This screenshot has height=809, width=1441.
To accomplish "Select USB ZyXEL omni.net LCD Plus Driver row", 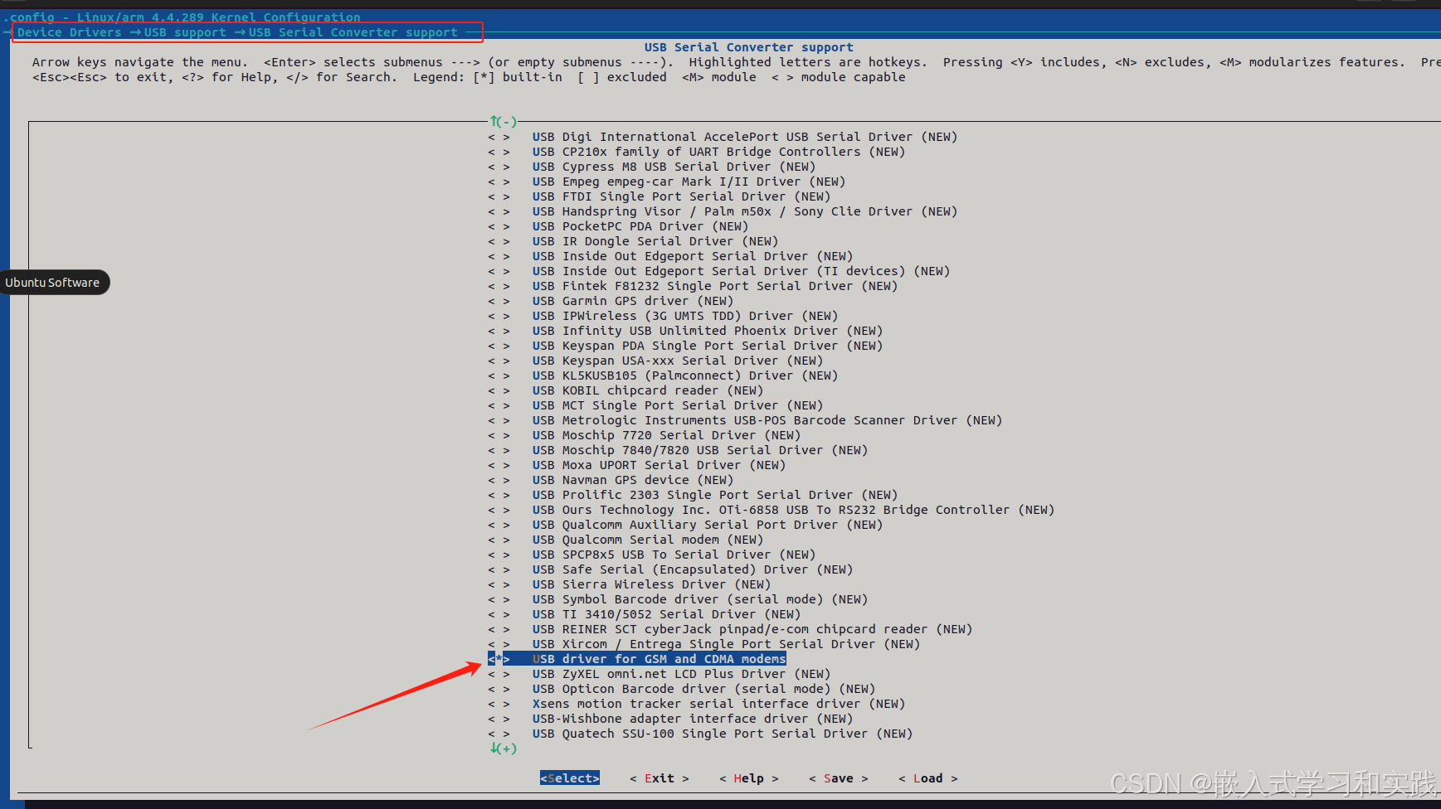I will pos(660,674).
